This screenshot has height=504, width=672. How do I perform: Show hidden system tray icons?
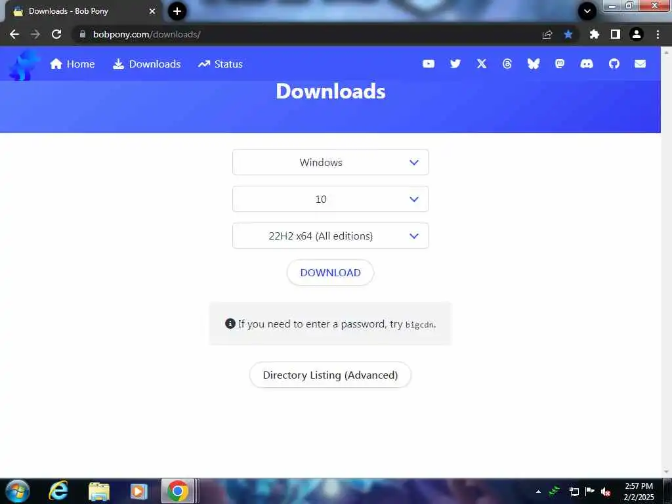click(x=538, y=492)
